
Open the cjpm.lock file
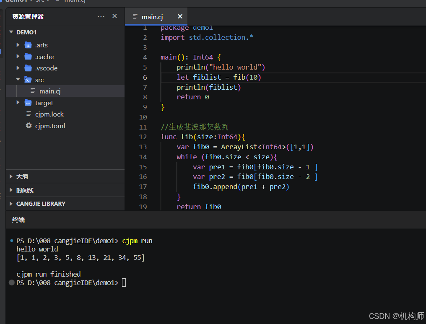pos(49,114)
